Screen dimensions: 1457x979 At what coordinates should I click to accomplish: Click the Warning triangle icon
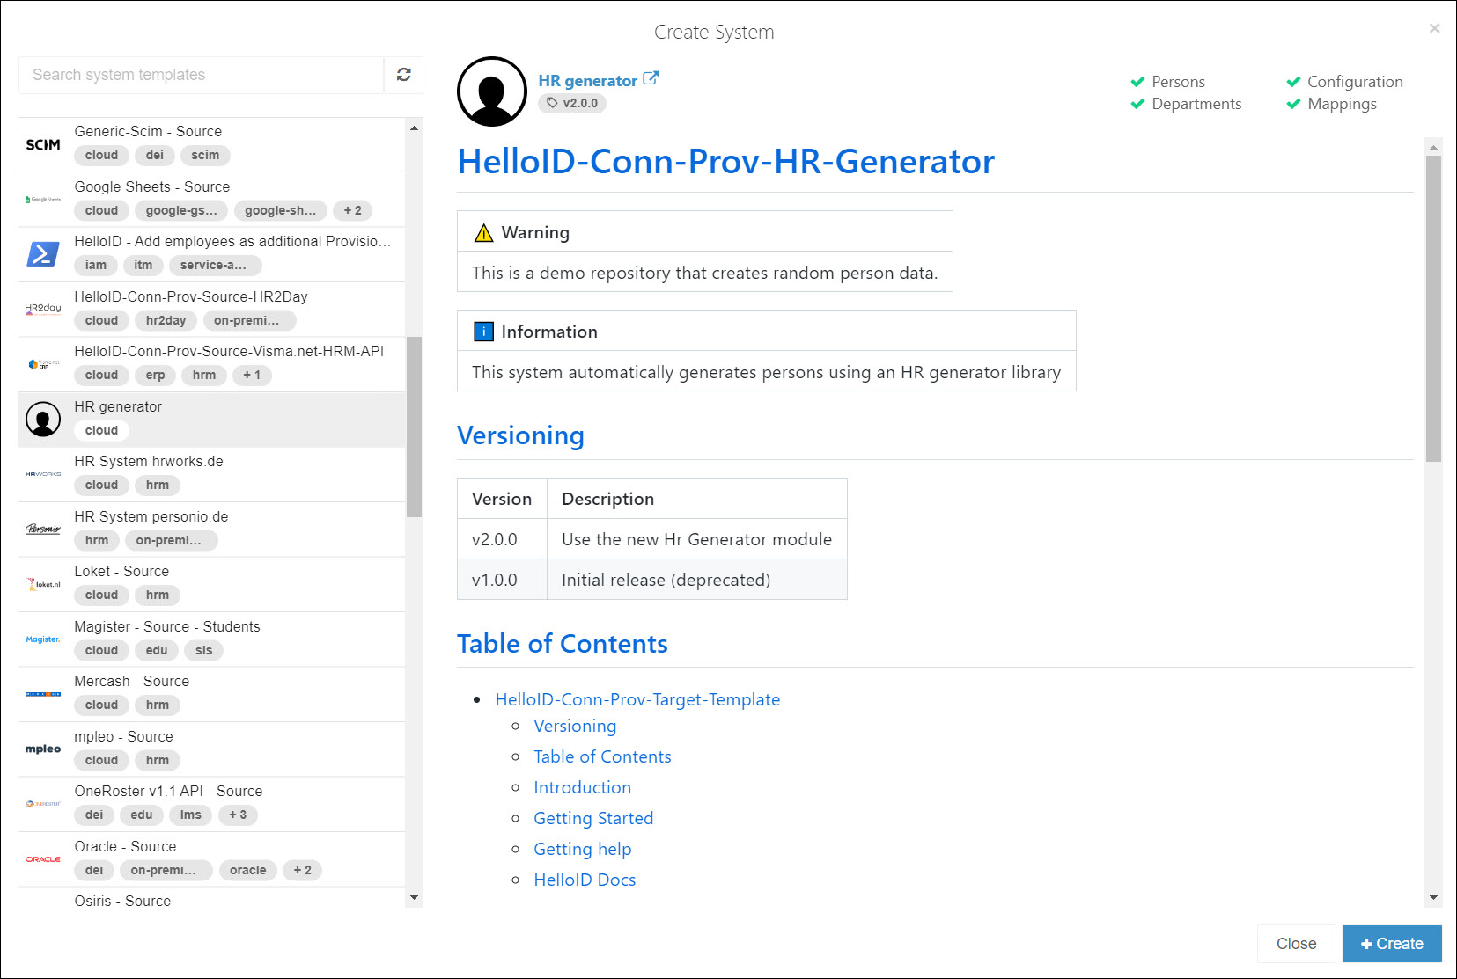coord(483,233)
